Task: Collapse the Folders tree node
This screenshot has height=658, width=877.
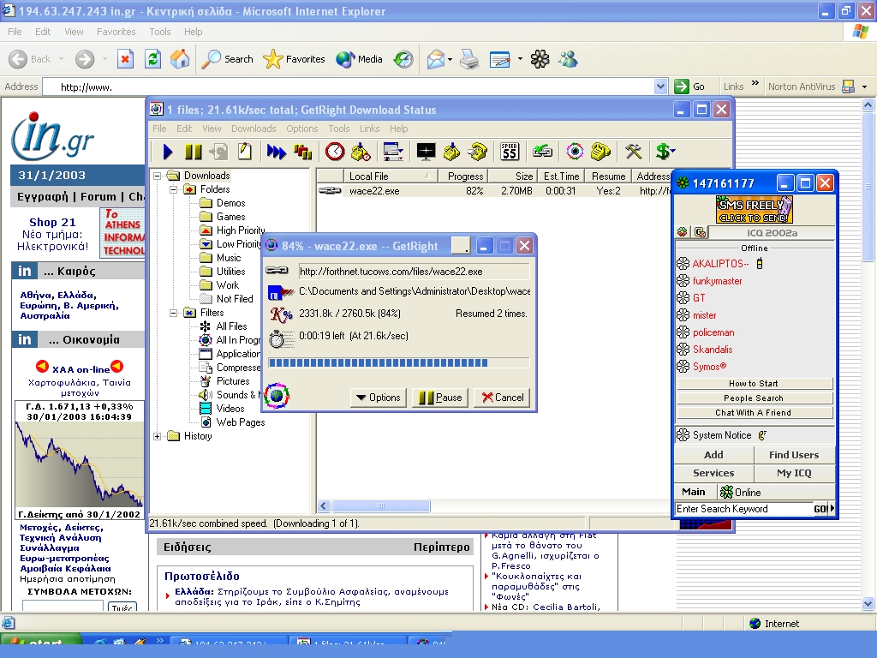Action: pyautogui.click(x=172, y=189)
